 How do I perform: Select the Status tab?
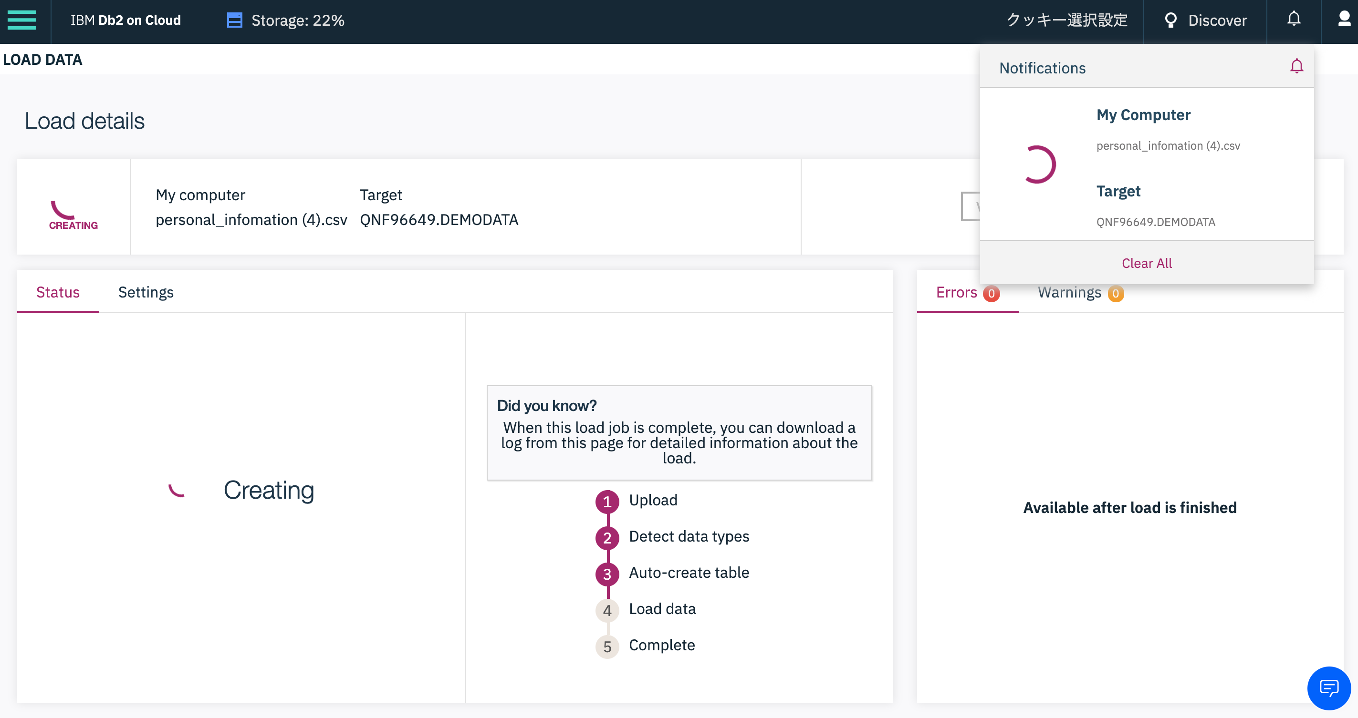point(57,292)
